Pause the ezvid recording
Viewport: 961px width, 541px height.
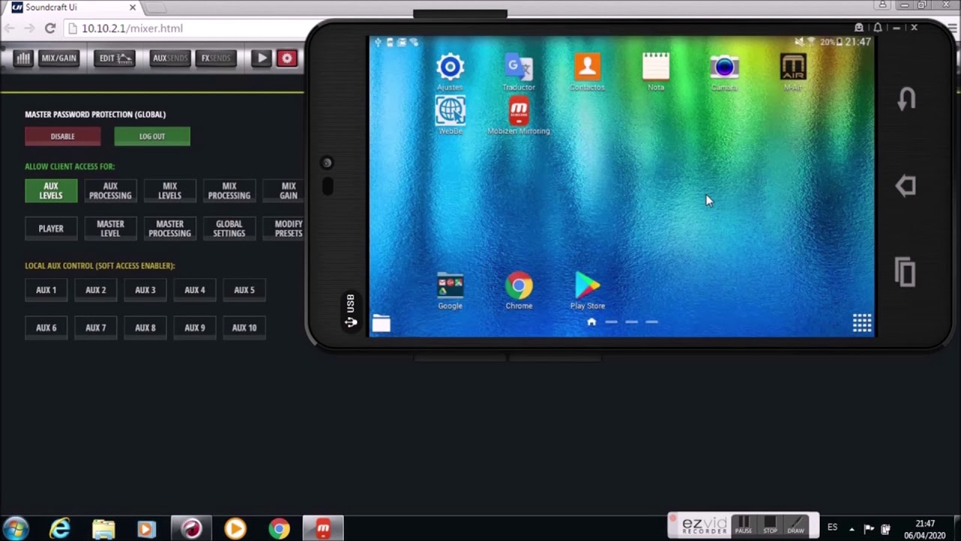coord(743,525)
